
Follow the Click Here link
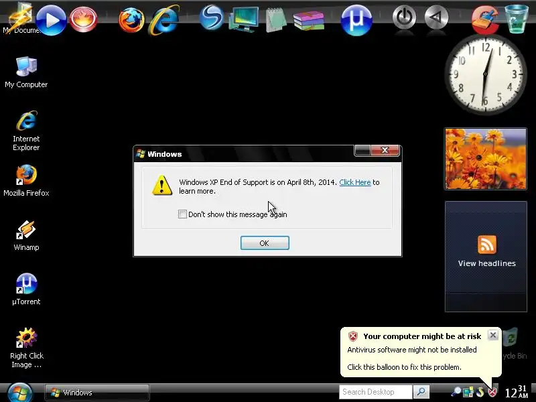[355, 182]
